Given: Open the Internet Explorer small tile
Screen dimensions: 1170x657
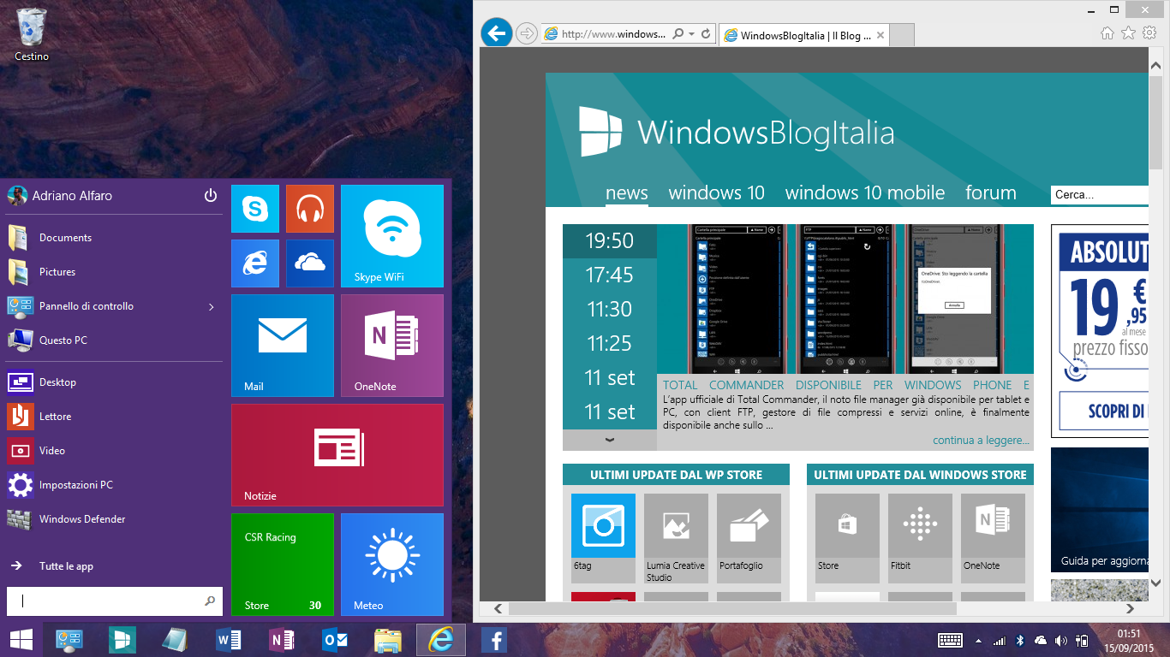Looking at the screenshot, I should [255, 263].
